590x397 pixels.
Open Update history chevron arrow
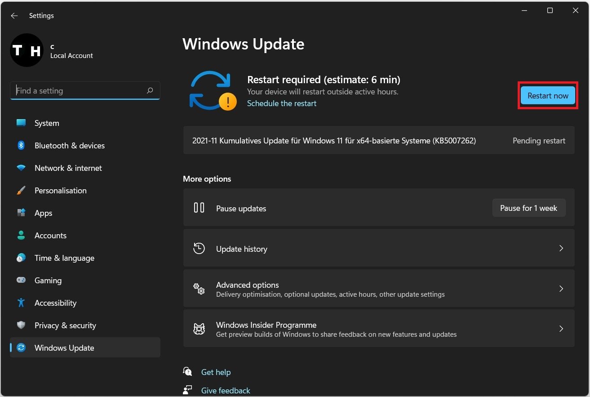[x=561, y=248]
